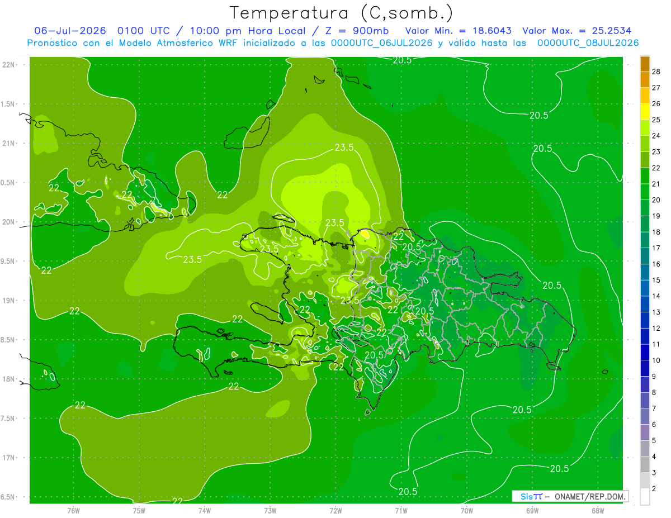The height and width of the screenshot is (518, 671).
Task: Click the color scale label 12
Action: [x=656, y=328]
